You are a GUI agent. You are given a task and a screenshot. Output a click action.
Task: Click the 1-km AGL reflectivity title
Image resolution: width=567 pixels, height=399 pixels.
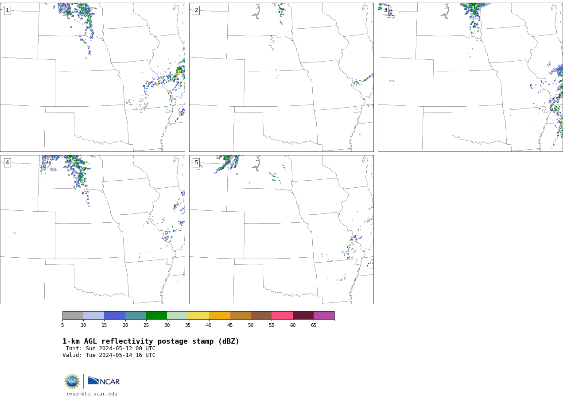tap(151, 341)
